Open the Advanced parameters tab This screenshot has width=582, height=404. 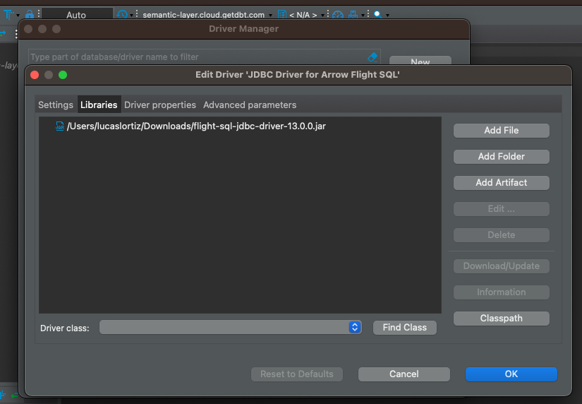coord(250,105)
